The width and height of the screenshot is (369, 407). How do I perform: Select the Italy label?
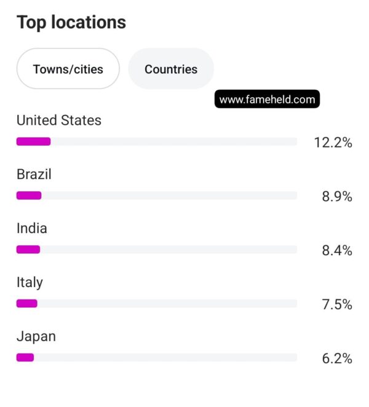point(30,283)
